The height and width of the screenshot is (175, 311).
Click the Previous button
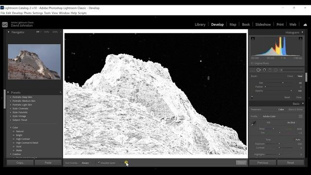pyautogui.click(x=262, y=163)
